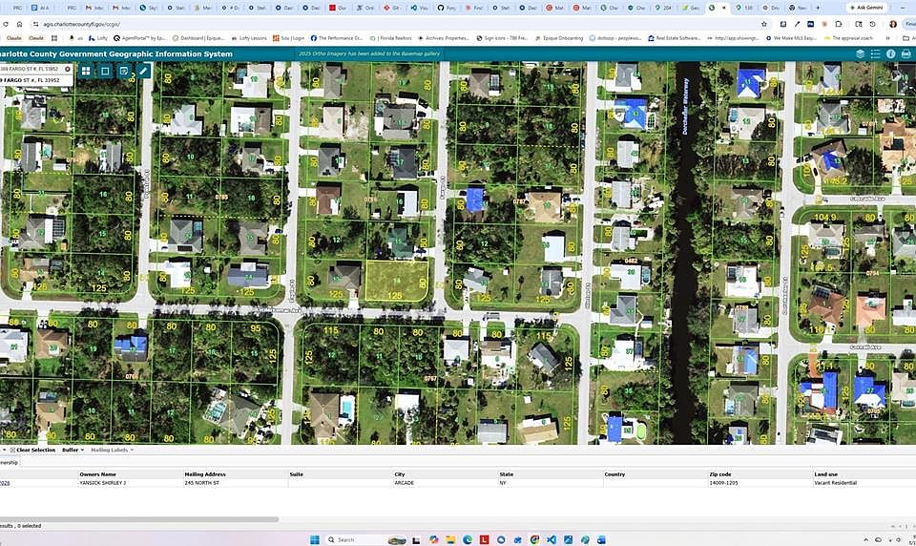The height and width of the screenshot is (546, 916).
Task: Switch to the GitHub browser tab
Action: [x=447, y=8]
